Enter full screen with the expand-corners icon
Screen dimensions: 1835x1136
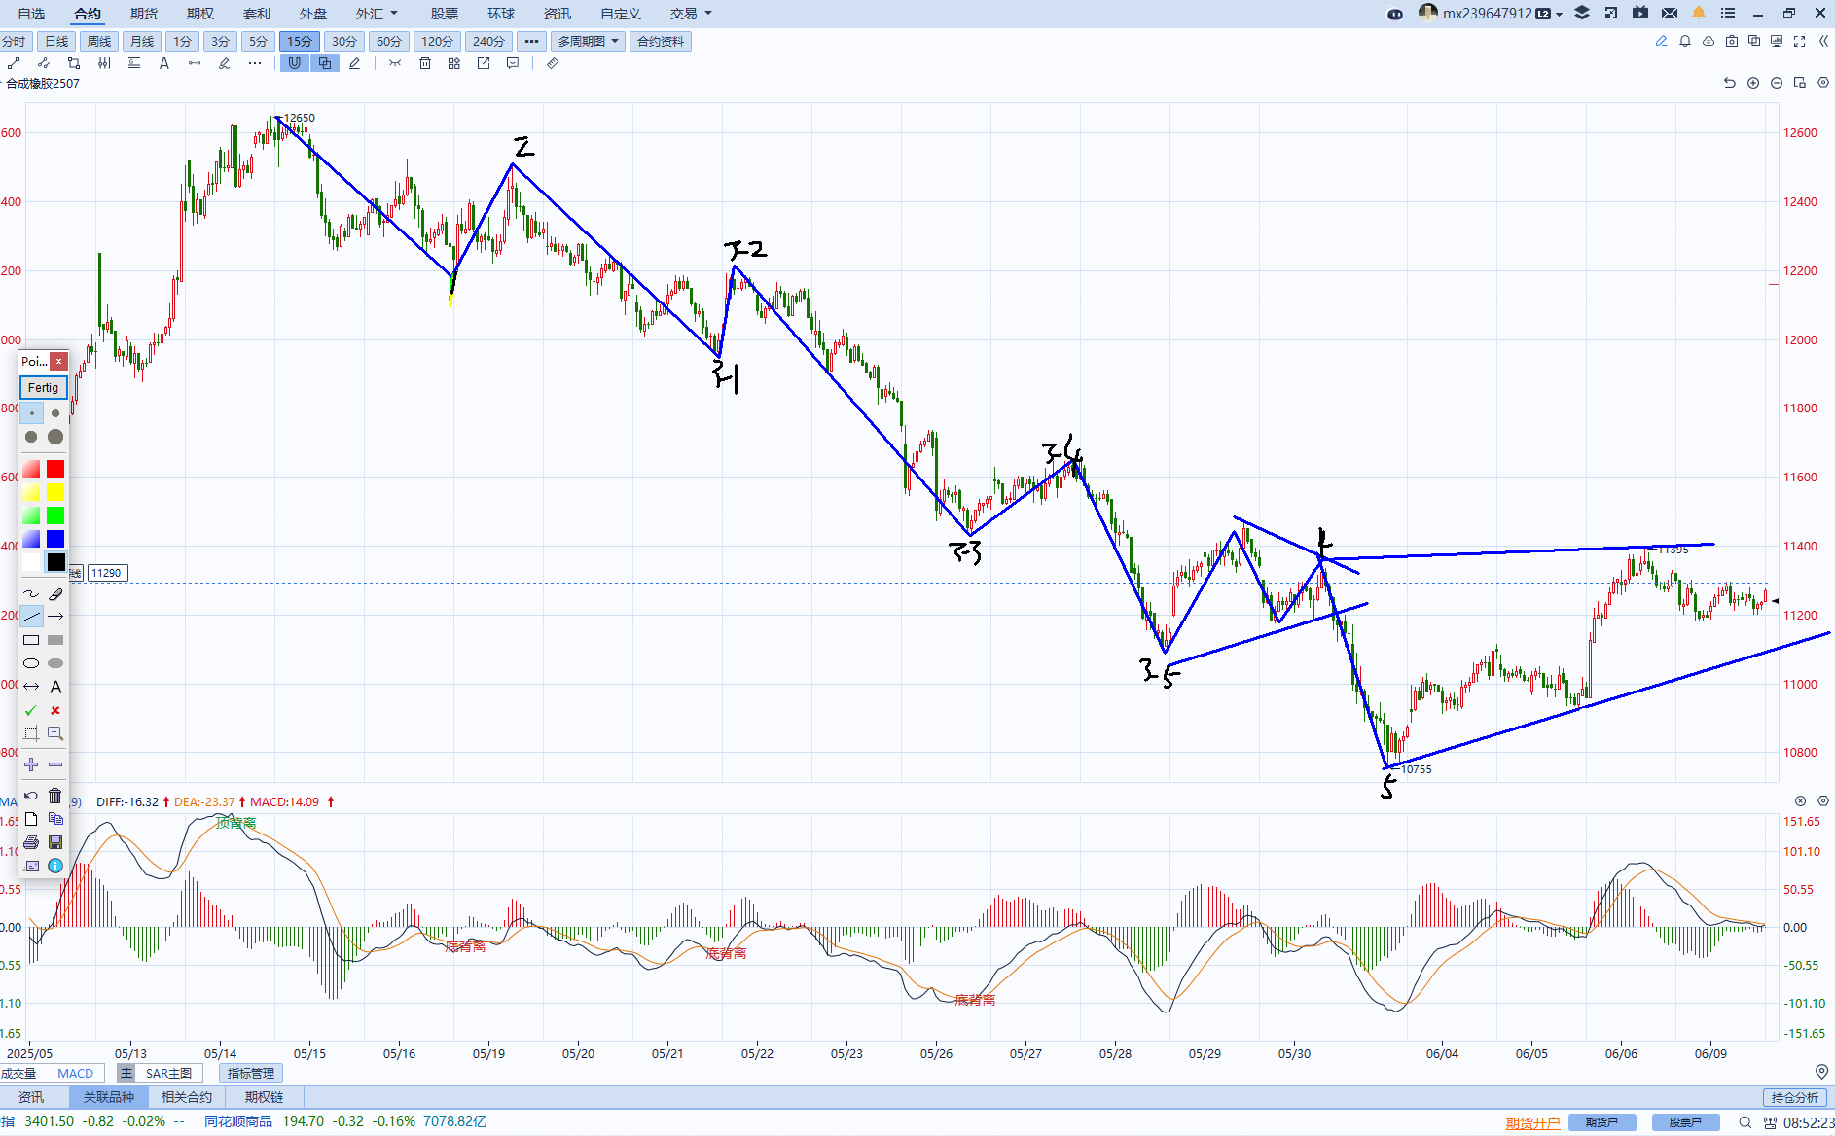pos(1800,41)
